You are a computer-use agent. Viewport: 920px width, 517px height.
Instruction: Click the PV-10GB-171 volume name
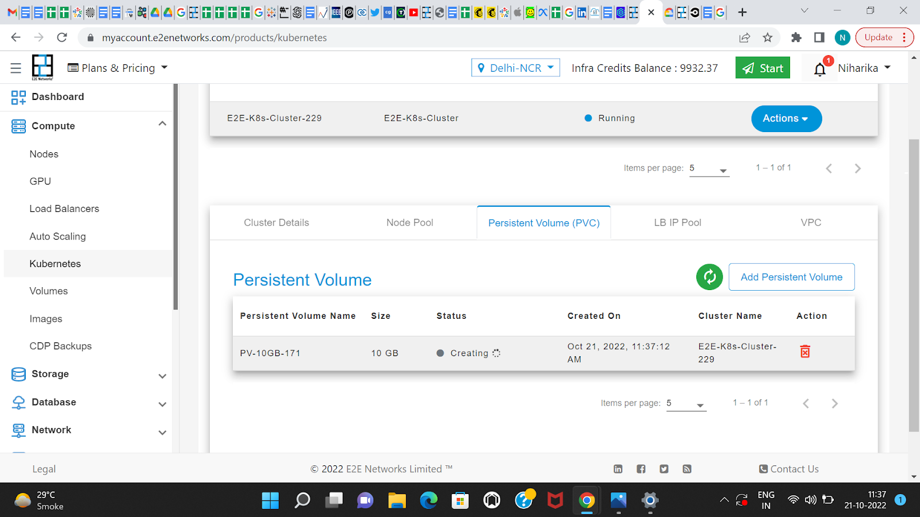pos(270,353)
